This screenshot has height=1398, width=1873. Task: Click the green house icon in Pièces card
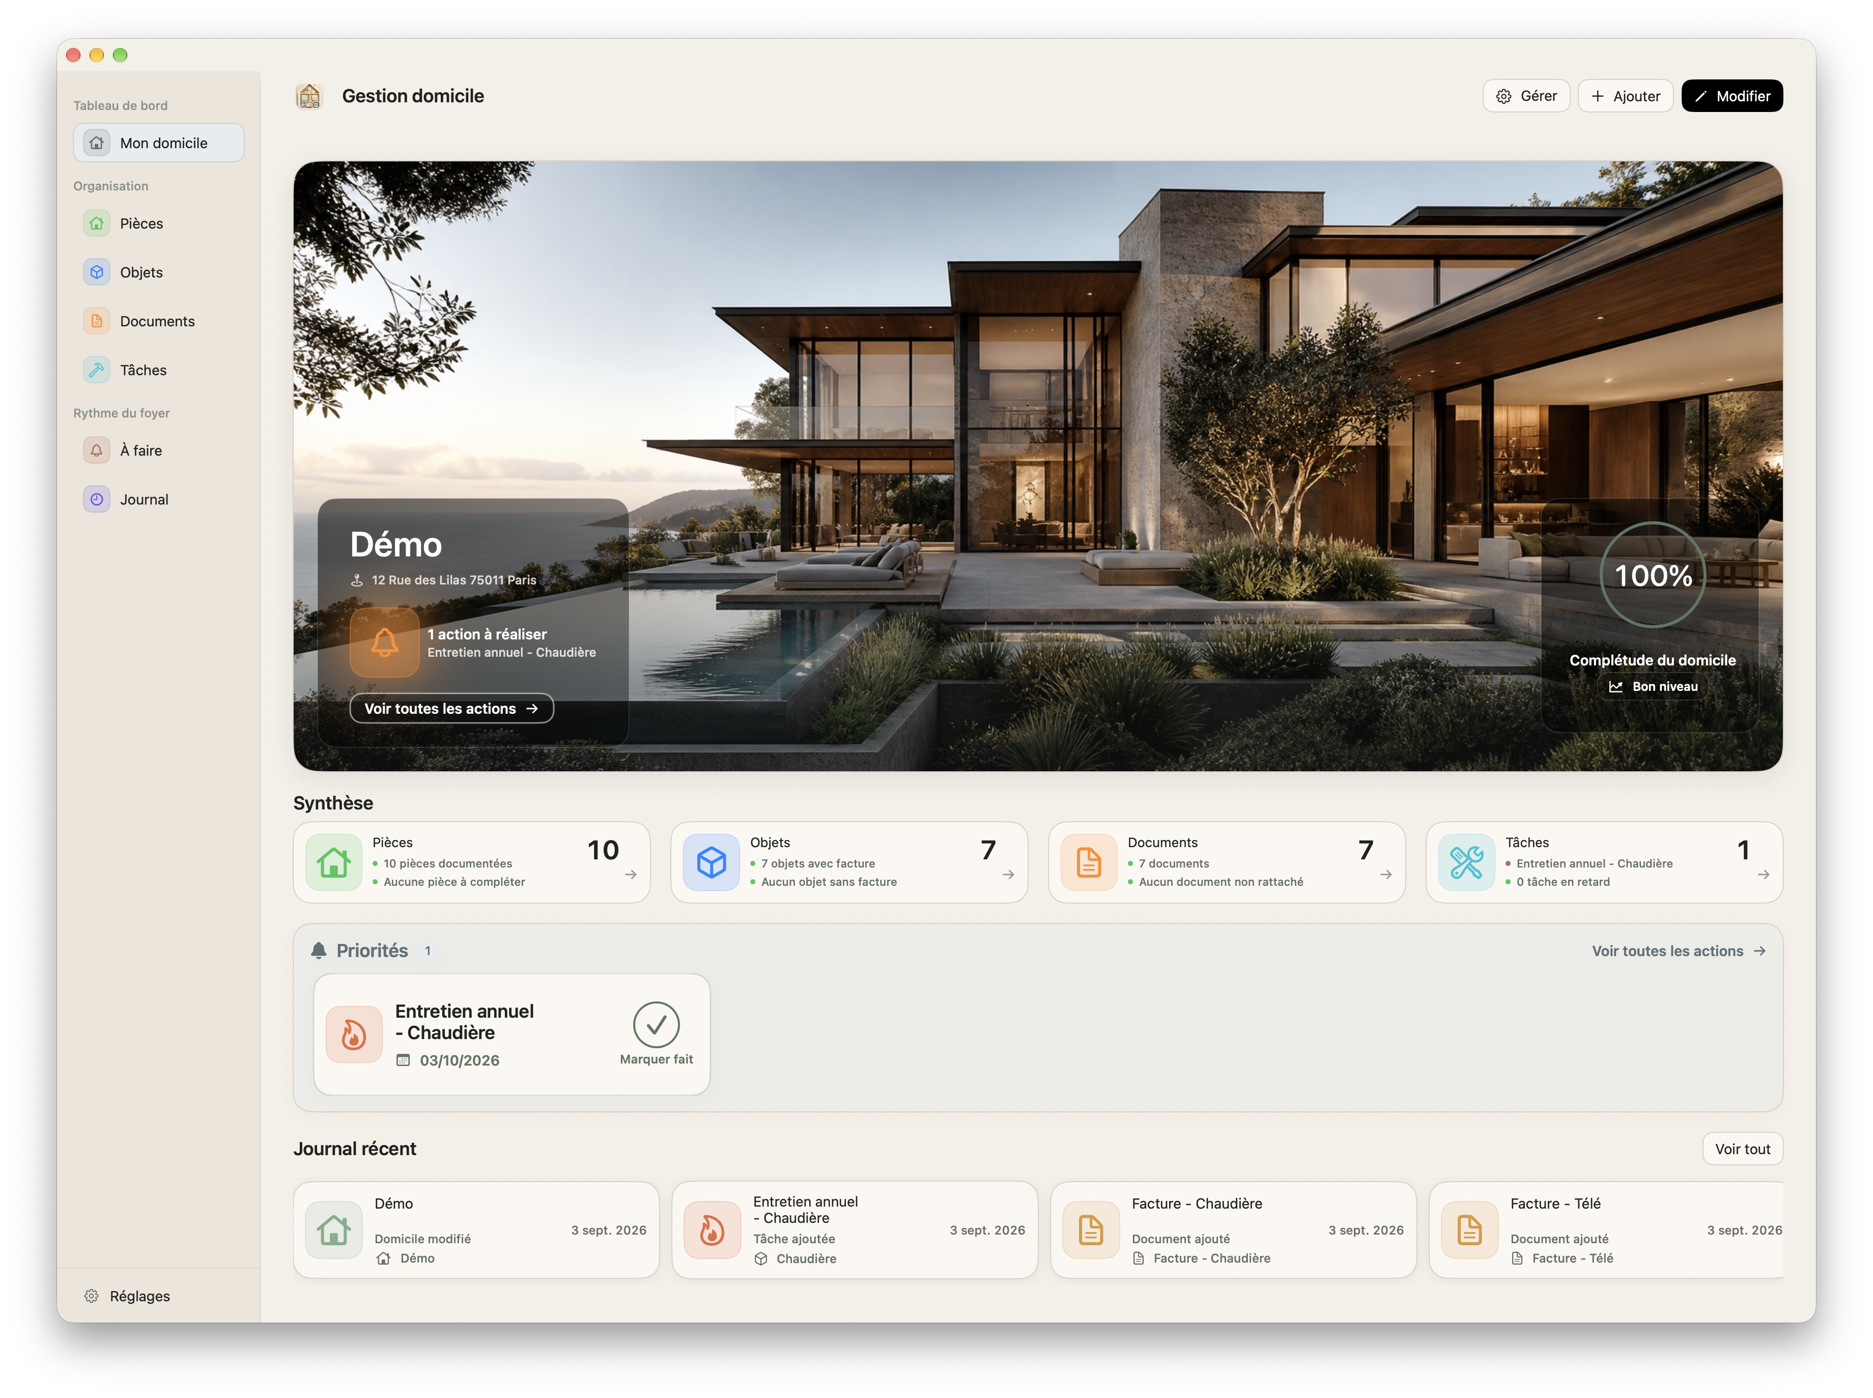tap(333, 862)
